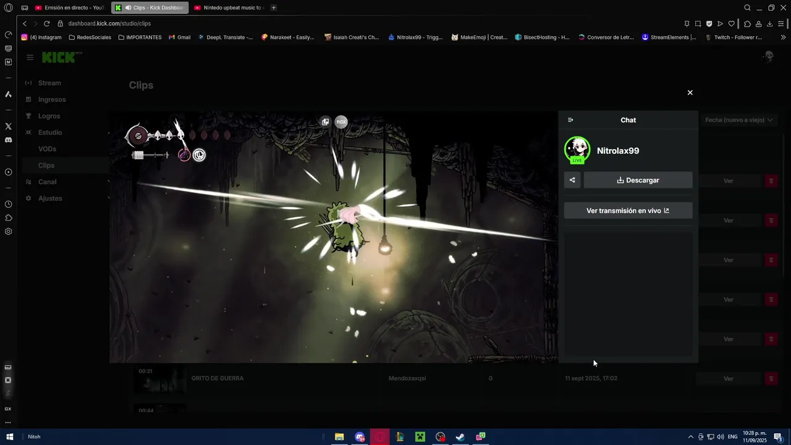Image resolution: width=791 pixels, height=445 pixels.
Task: Select Clips in the sidebar
Action: tap(46, 166)
